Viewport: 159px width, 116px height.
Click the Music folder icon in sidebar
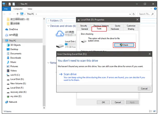[8, 62]
